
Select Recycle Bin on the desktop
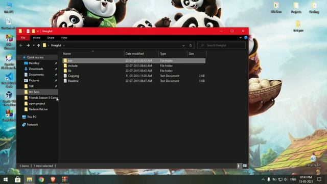(313, 161)
